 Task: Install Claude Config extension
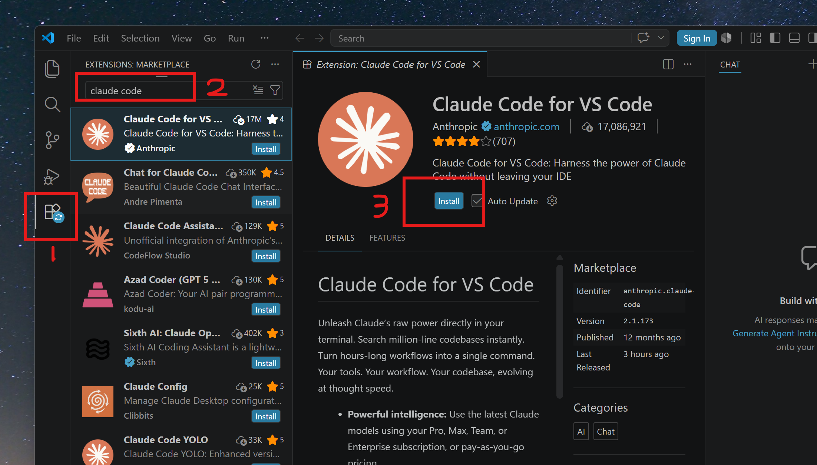(x=266, y=416)
